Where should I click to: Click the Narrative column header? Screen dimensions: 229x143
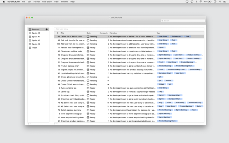point(132,33)
